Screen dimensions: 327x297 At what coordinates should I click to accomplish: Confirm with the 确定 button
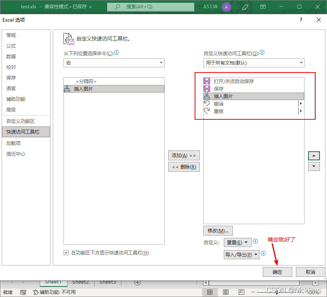277,272
